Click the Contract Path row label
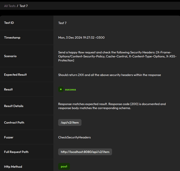The image size is (180, 171). coord(14,123)
